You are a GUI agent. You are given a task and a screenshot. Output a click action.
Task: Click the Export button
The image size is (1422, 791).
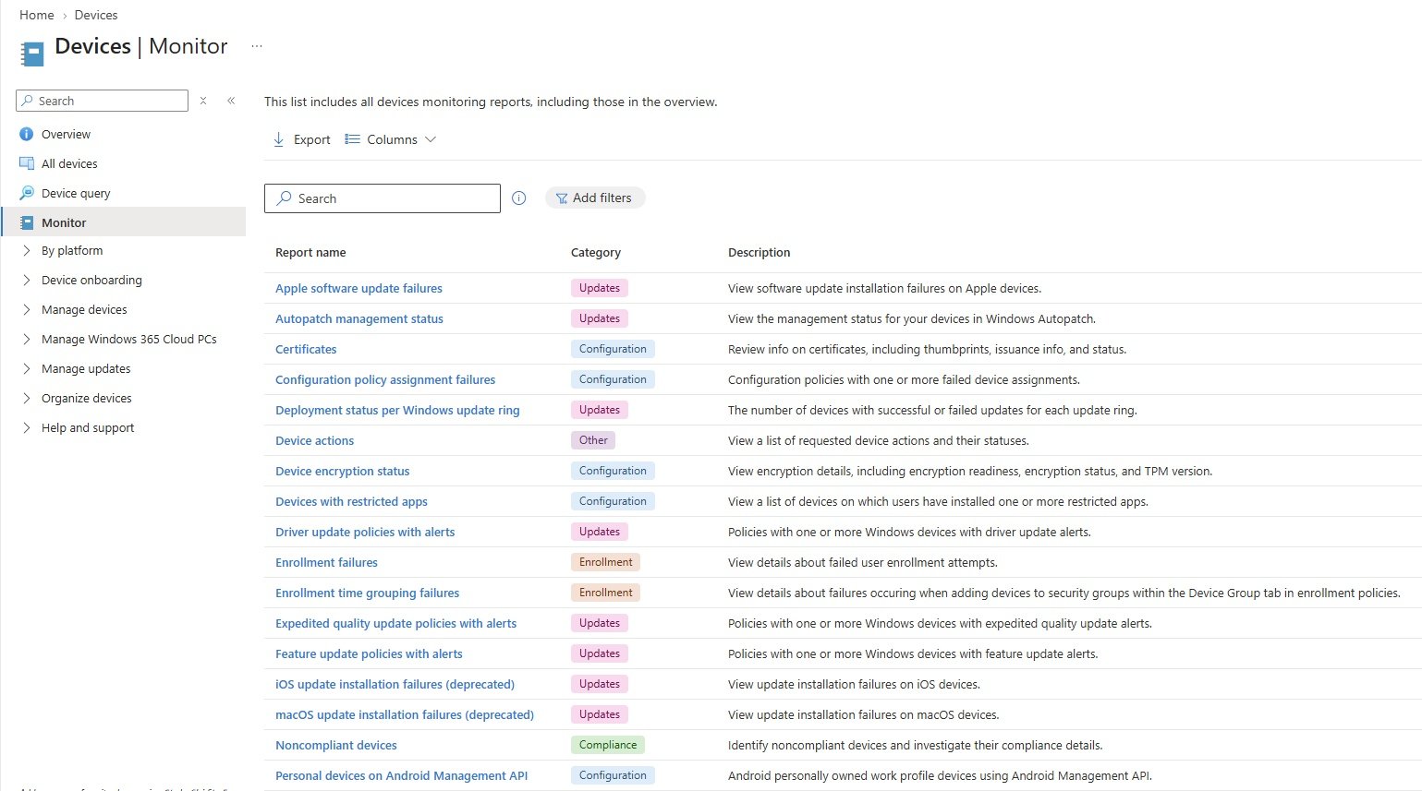click(x=301, y=139)
